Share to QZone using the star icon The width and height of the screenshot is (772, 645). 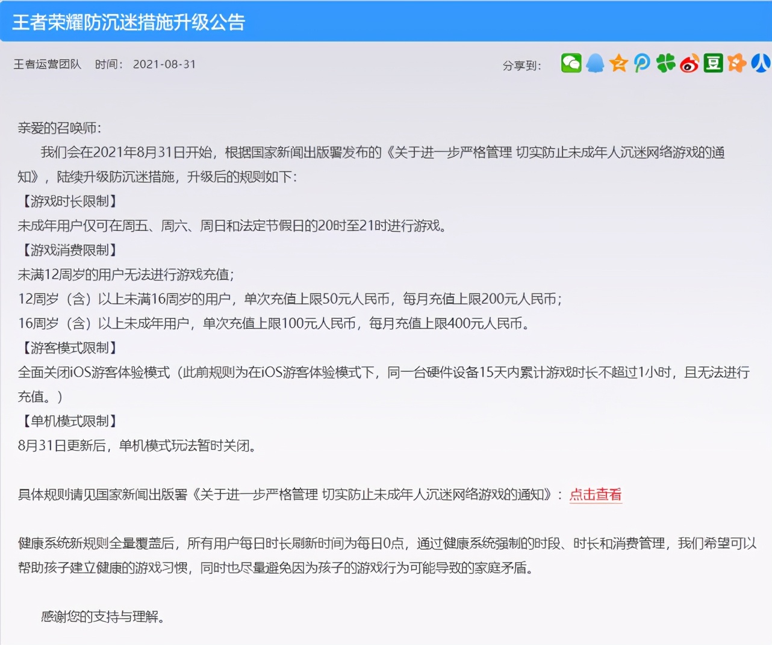(618, 63)
